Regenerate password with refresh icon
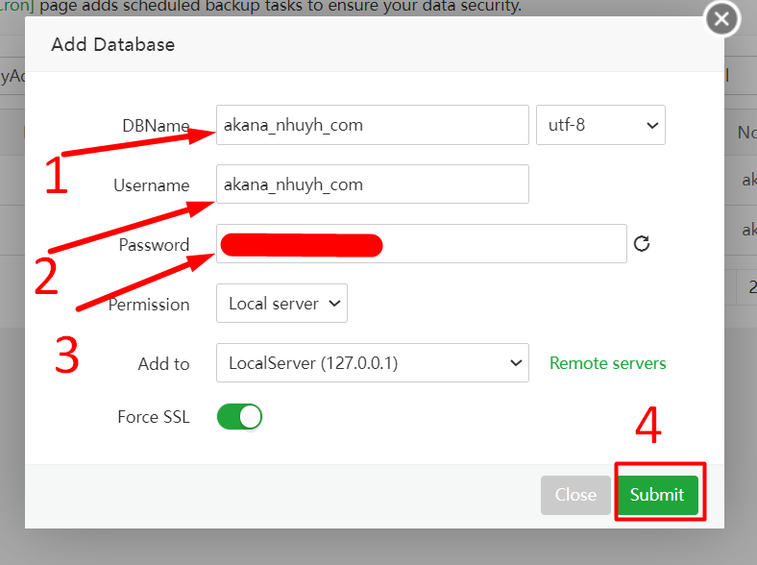The width and height of the screenshot is (757, 565). click(642, 244)
